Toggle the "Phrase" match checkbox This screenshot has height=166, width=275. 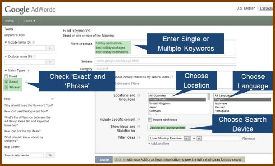6,87
